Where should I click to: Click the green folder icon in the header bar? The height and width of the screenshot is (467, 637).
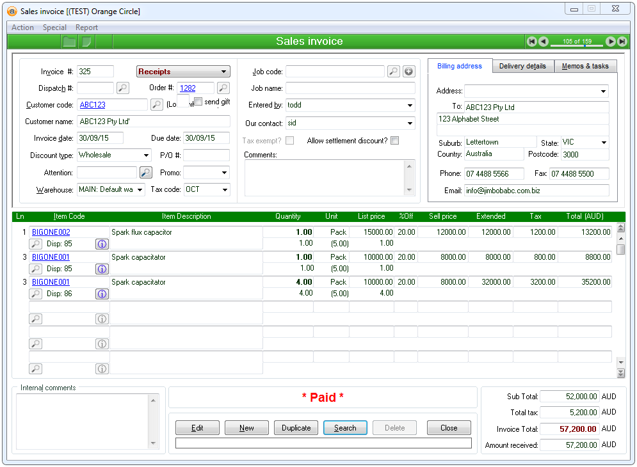69,42
